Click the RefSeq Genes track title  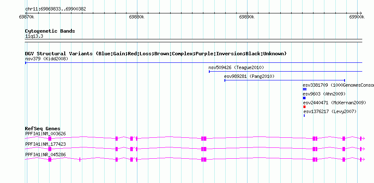click(43, 129)
